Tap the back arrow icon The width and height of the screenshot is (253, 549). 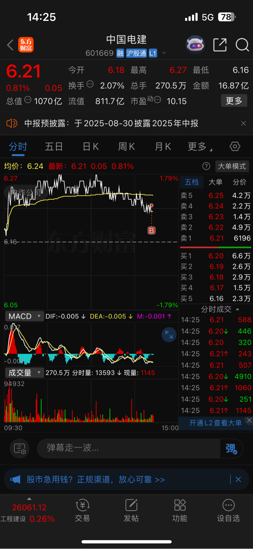tap(10, 45)
